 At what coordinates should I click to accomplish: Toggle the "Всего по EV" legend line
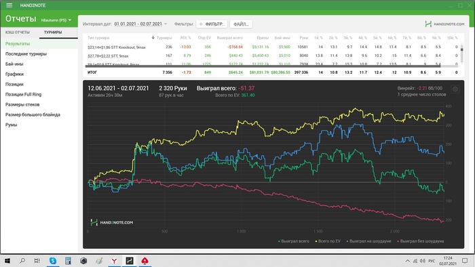click(328, 241)
